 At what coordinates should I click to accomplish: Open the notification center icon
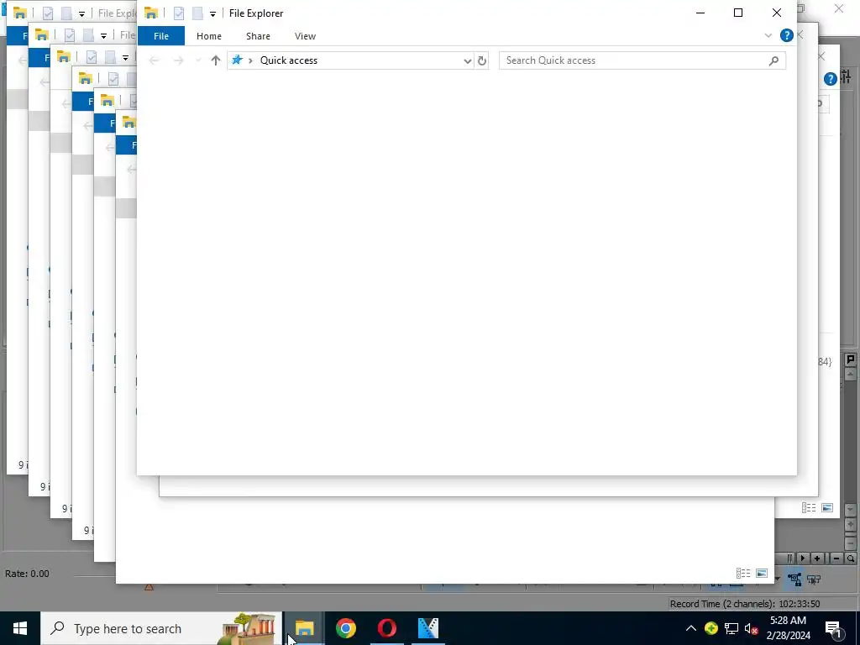point(833,629)
